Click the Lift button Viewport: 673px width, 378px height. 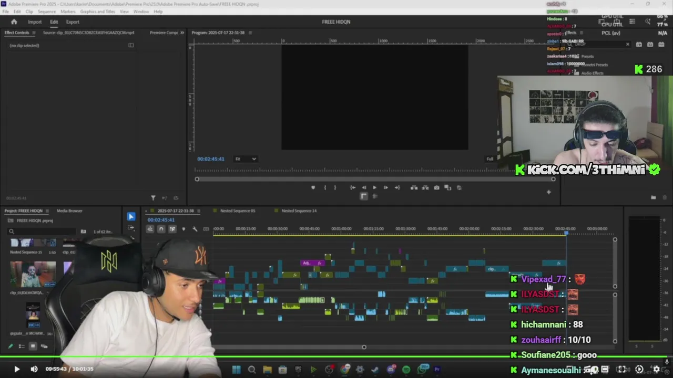tap(414, 187)
